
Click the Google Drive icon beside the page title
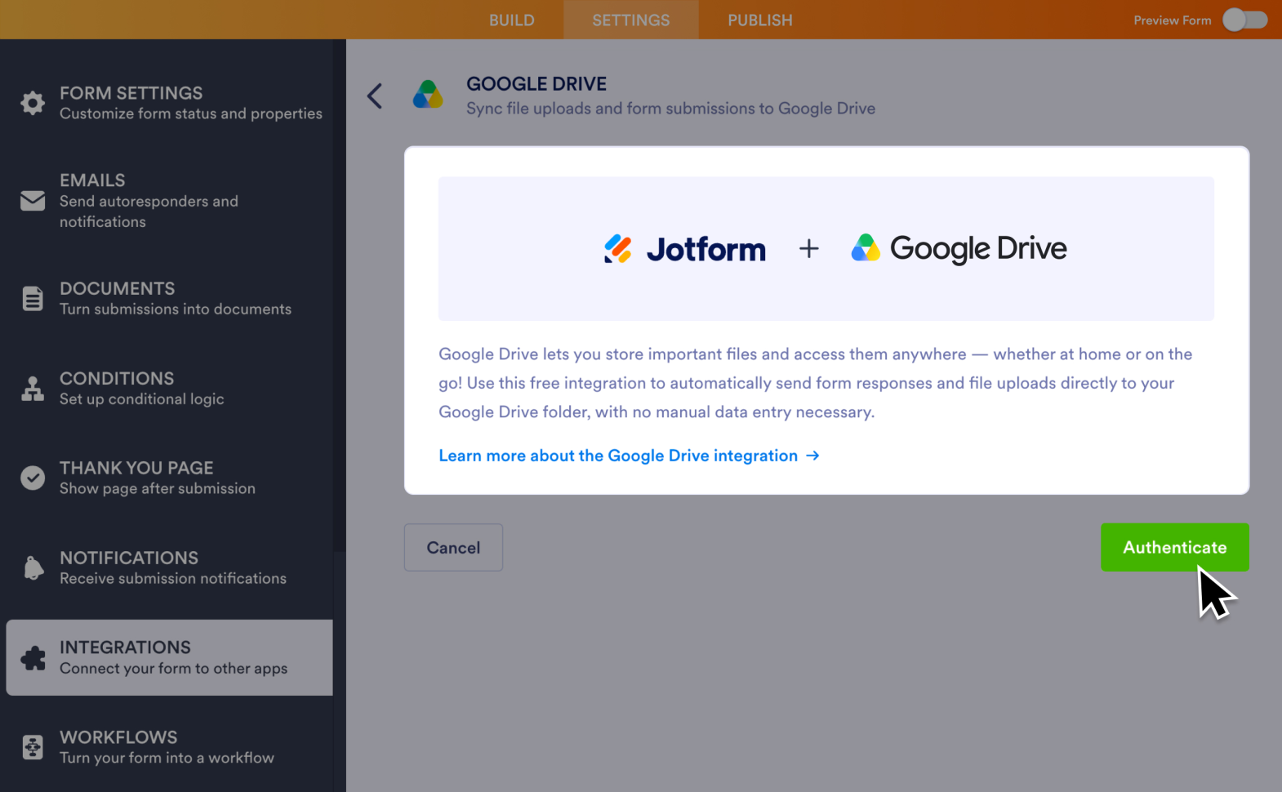[428, 96]
